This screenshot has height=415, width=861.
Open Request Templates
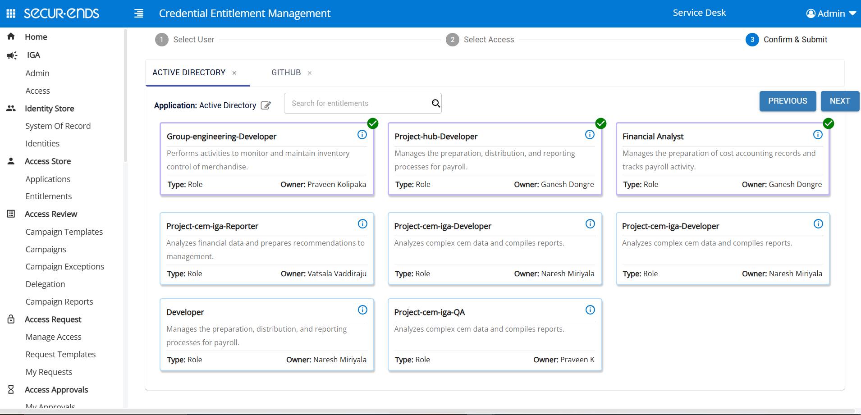(61, 354)
